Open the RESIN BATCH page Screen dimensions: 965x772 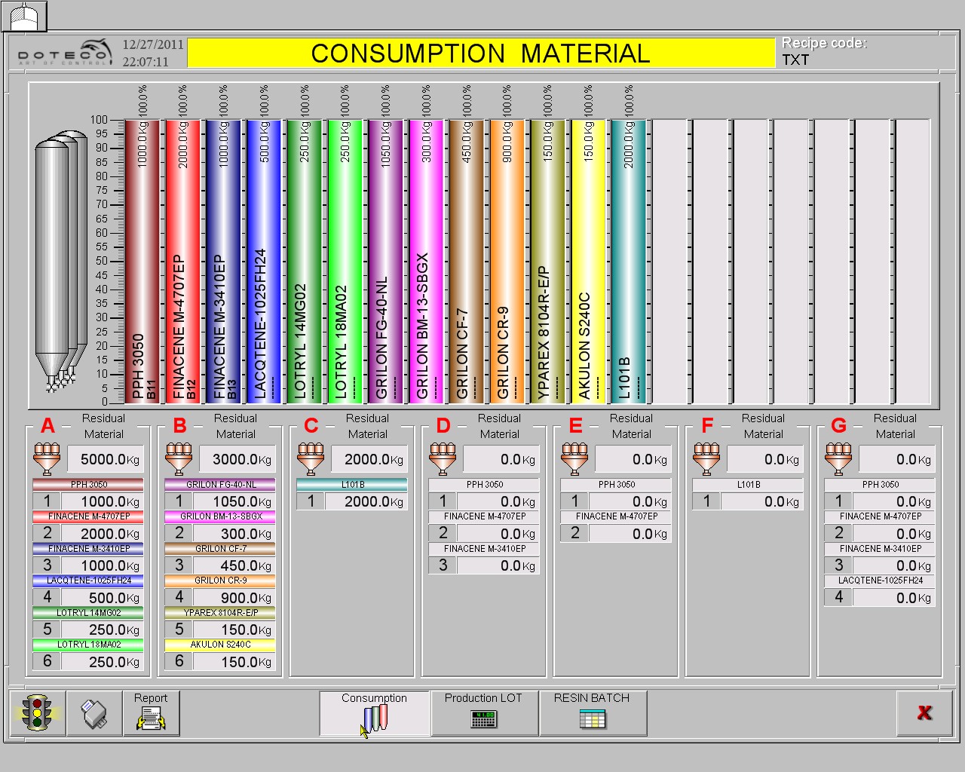[593, 713]
